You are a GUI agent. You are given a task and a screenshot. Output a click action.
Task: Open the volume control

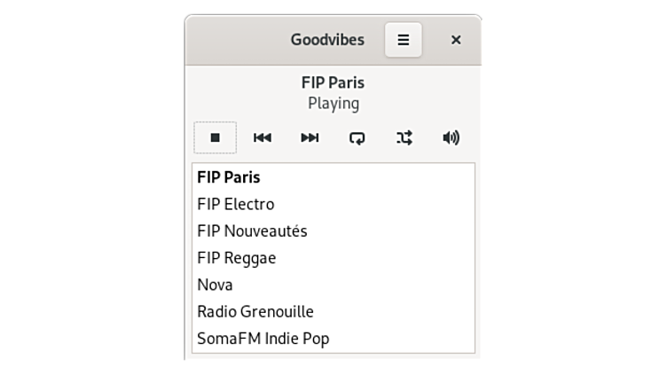point(451,137)
